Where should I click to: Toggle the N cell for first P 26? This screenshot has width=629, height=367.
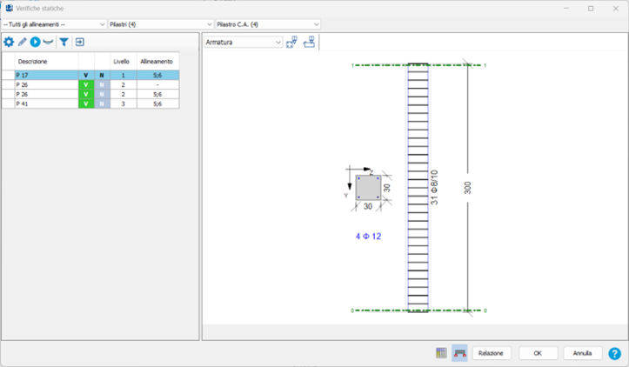(x=101, y=85)
